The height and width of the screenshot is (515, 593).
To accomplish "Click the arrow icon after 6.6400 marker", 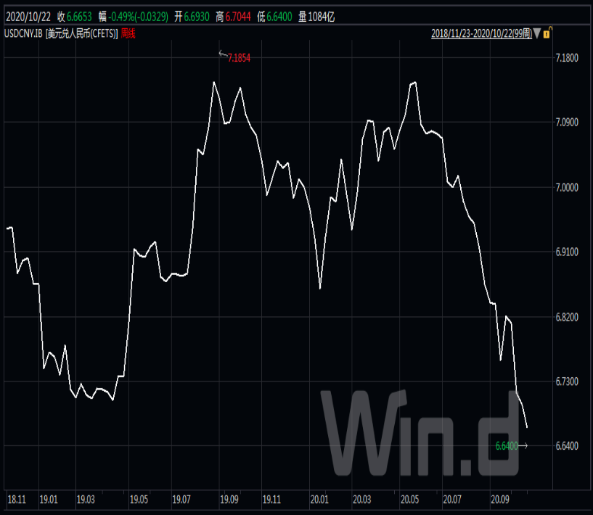I will [x=523, y=445].
